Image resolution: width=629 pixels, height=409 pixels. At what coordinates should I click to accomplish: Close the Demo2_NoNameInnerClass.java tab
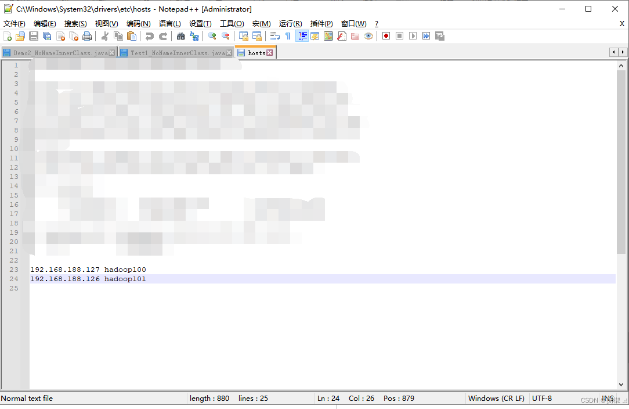[x=112, y=53]
